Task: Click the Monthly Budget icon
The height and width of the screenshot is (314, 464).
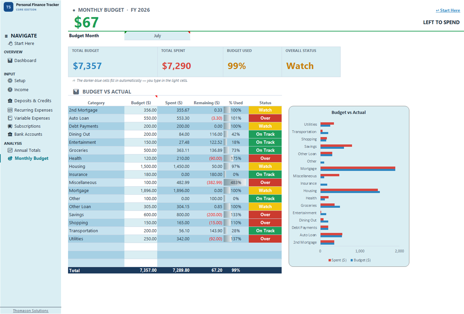Action: tap(10, 158)
